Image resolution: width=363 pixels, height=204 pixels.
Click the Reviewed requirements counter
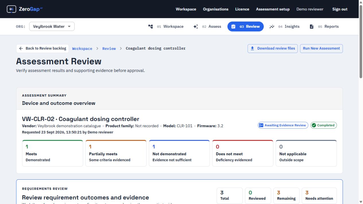258,196
